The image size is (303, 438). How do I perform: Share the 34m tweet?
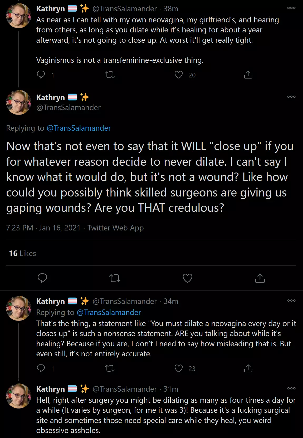click(x=248, y=368)
